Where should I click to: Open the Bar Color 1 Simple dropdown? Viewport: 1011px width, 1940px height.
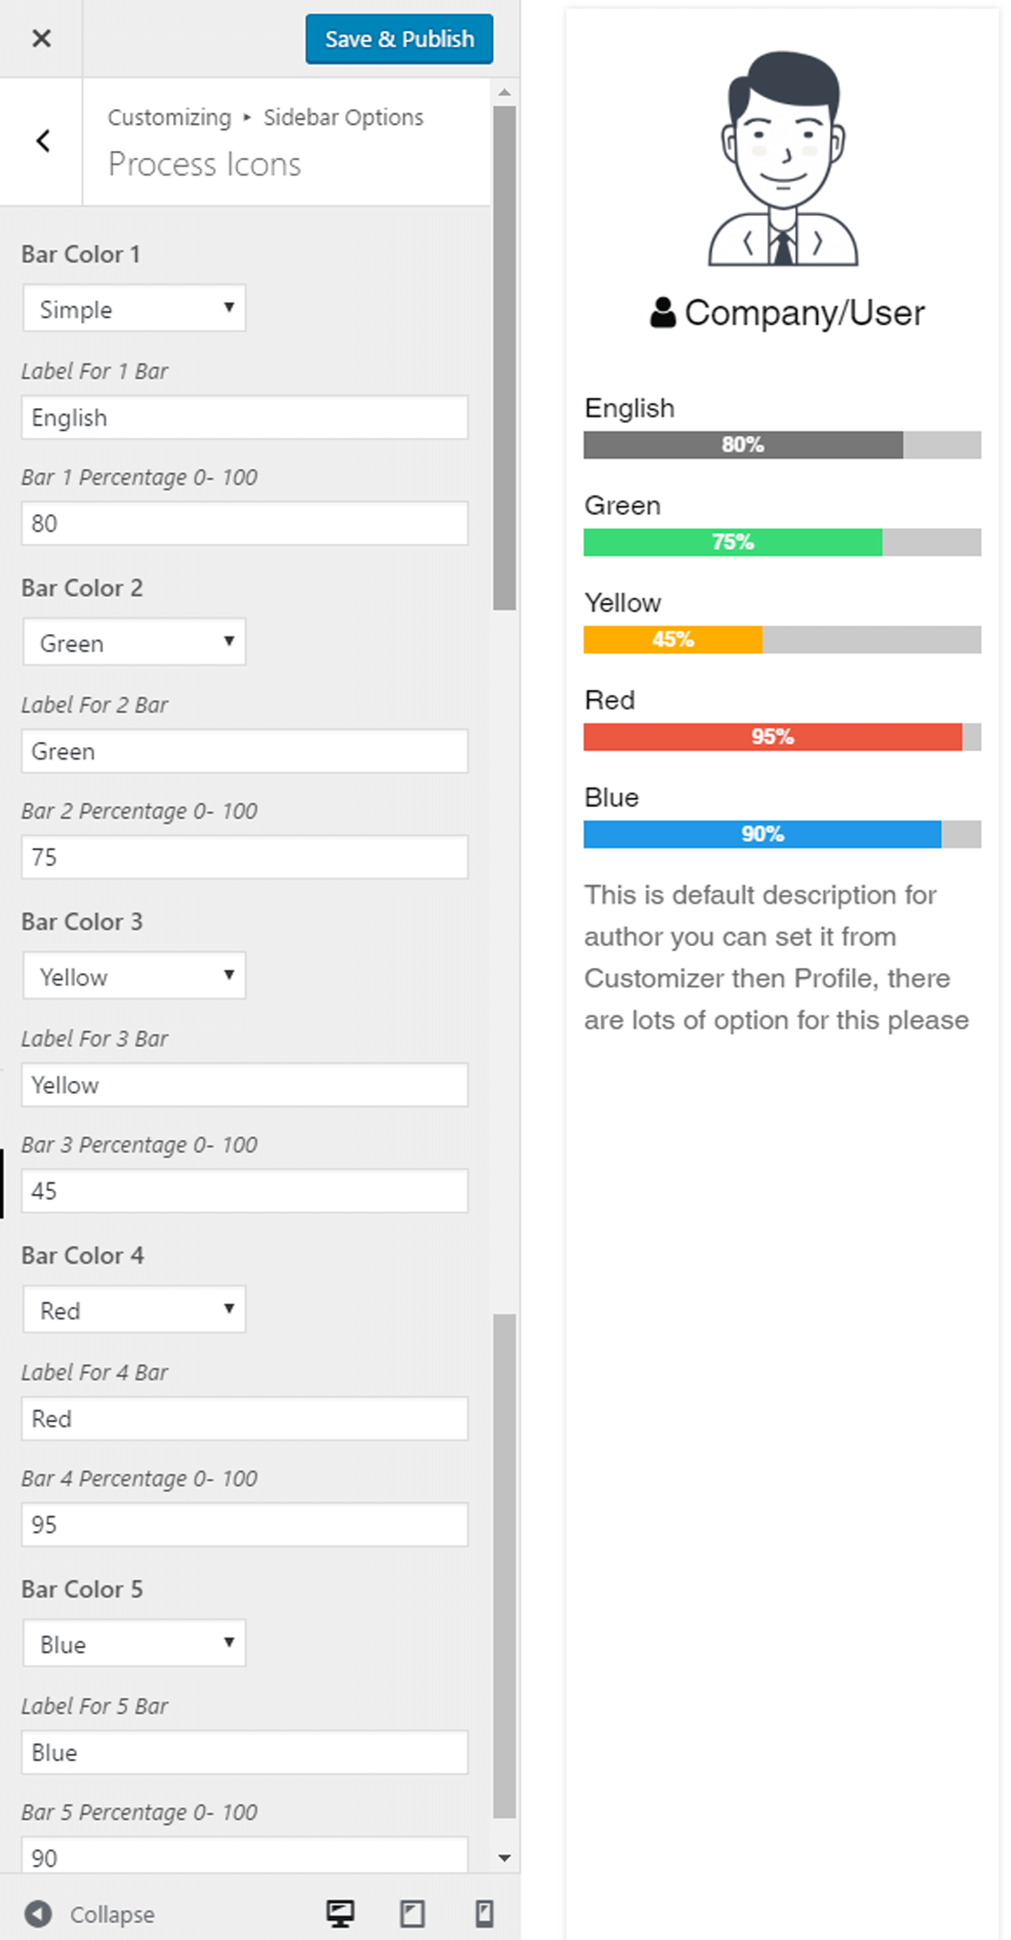coord(135,308)
